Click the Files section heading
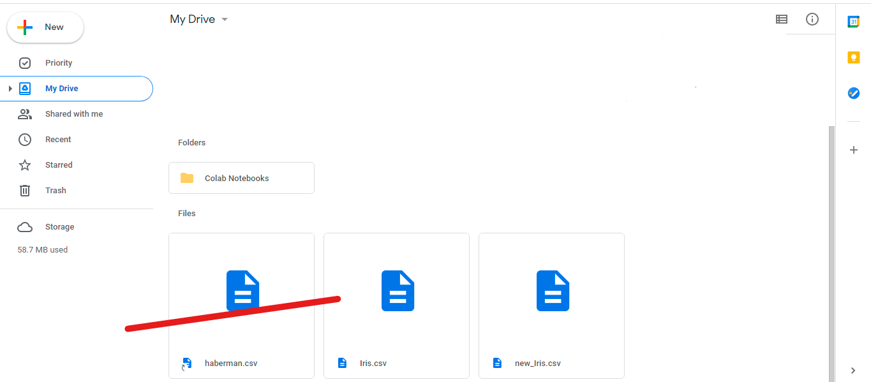The image size is (871, 382). (x=187, y=214)
